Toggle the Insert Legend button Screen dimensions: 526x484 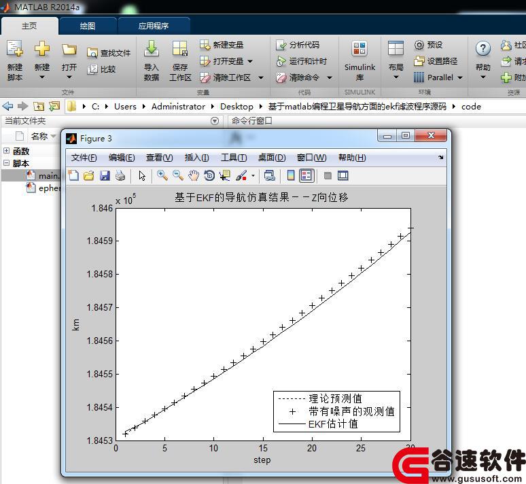click(306, 175)
